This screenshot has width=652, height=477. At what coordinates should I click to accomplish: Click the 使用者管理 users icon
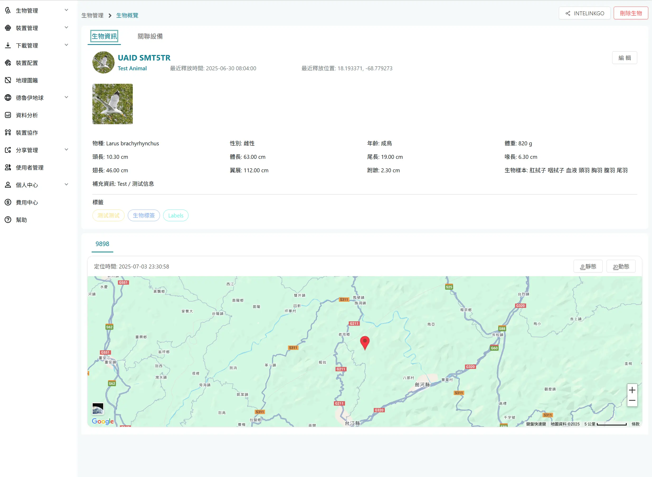click(8, 168)
